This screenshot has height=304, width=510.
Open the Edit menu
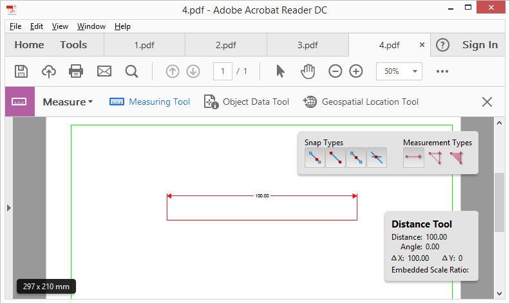[37, 26]
